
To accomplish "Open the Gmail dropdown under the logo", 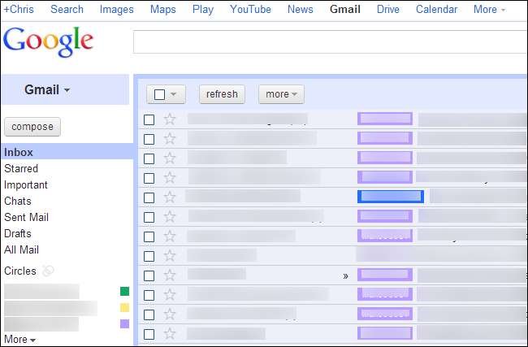I will 47,90.
